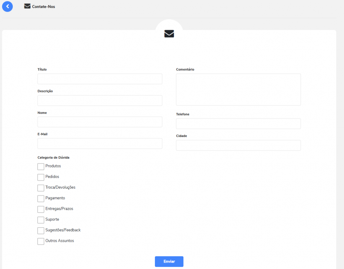
Task: Click the Telefone input field
Action: tap(238, 124)
